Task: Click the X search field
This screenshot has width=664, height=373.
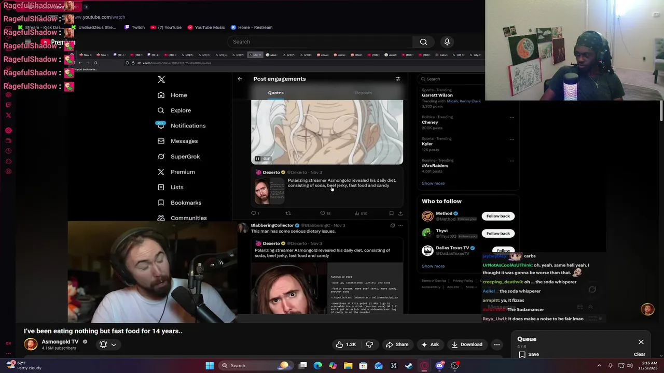Action: [x=451, y=79]
